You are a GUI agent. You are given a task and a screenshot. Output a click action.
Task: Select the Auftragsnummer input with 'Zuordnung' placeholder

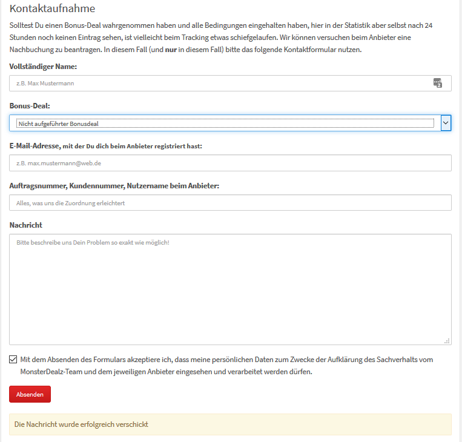pos(230,203)
